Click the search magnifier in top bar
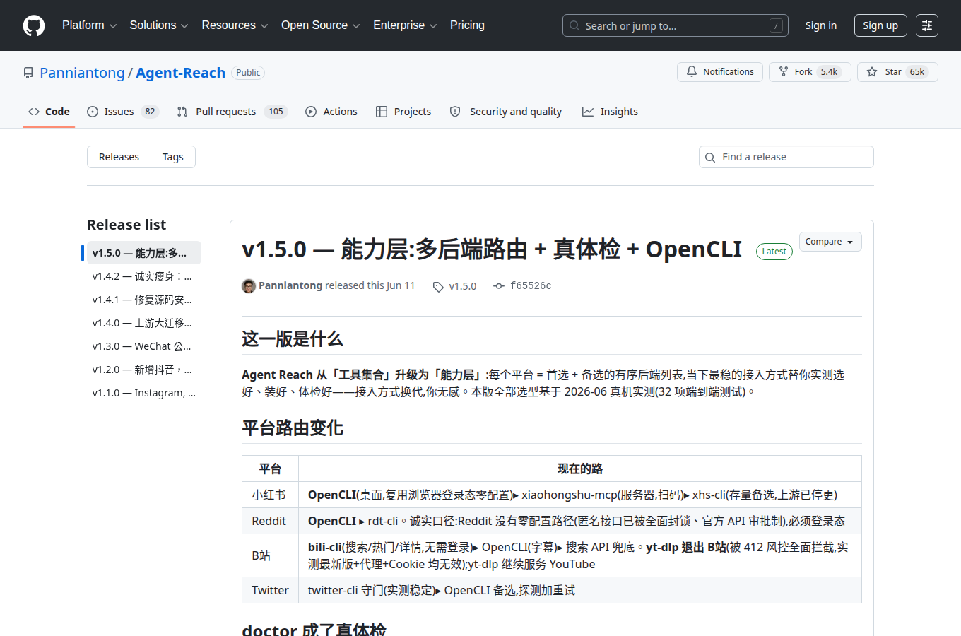Screen dimensions: 961x636 click(574, 25)
